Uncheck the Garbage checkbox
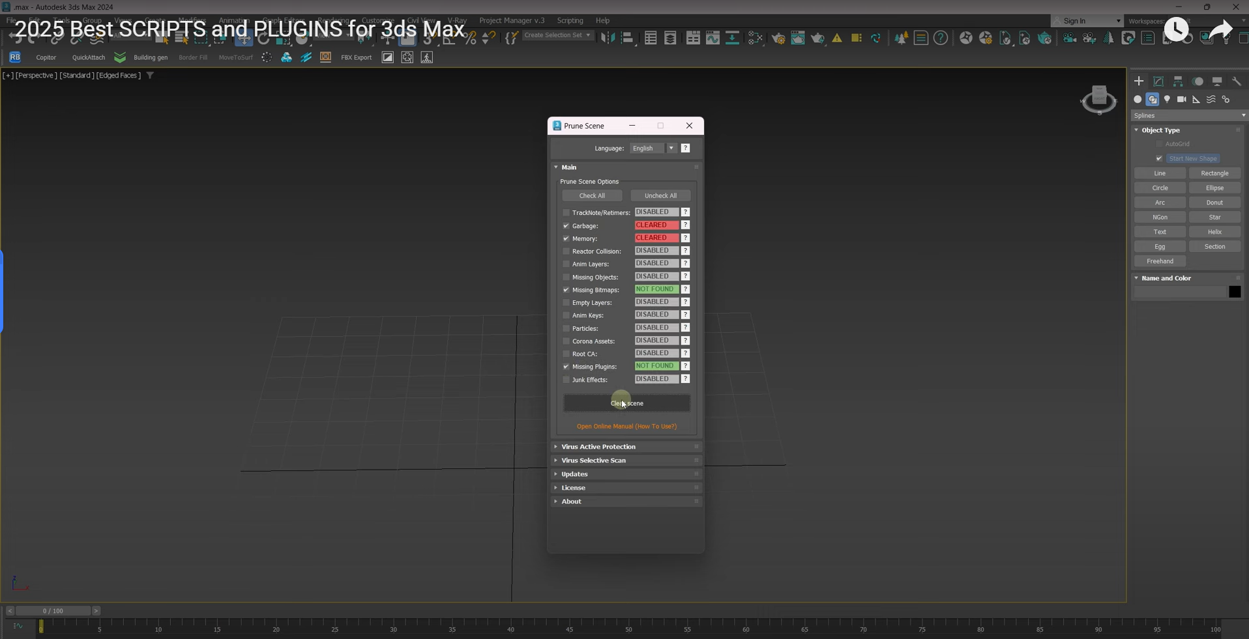The image size is (1249, 639). [566, 225]
